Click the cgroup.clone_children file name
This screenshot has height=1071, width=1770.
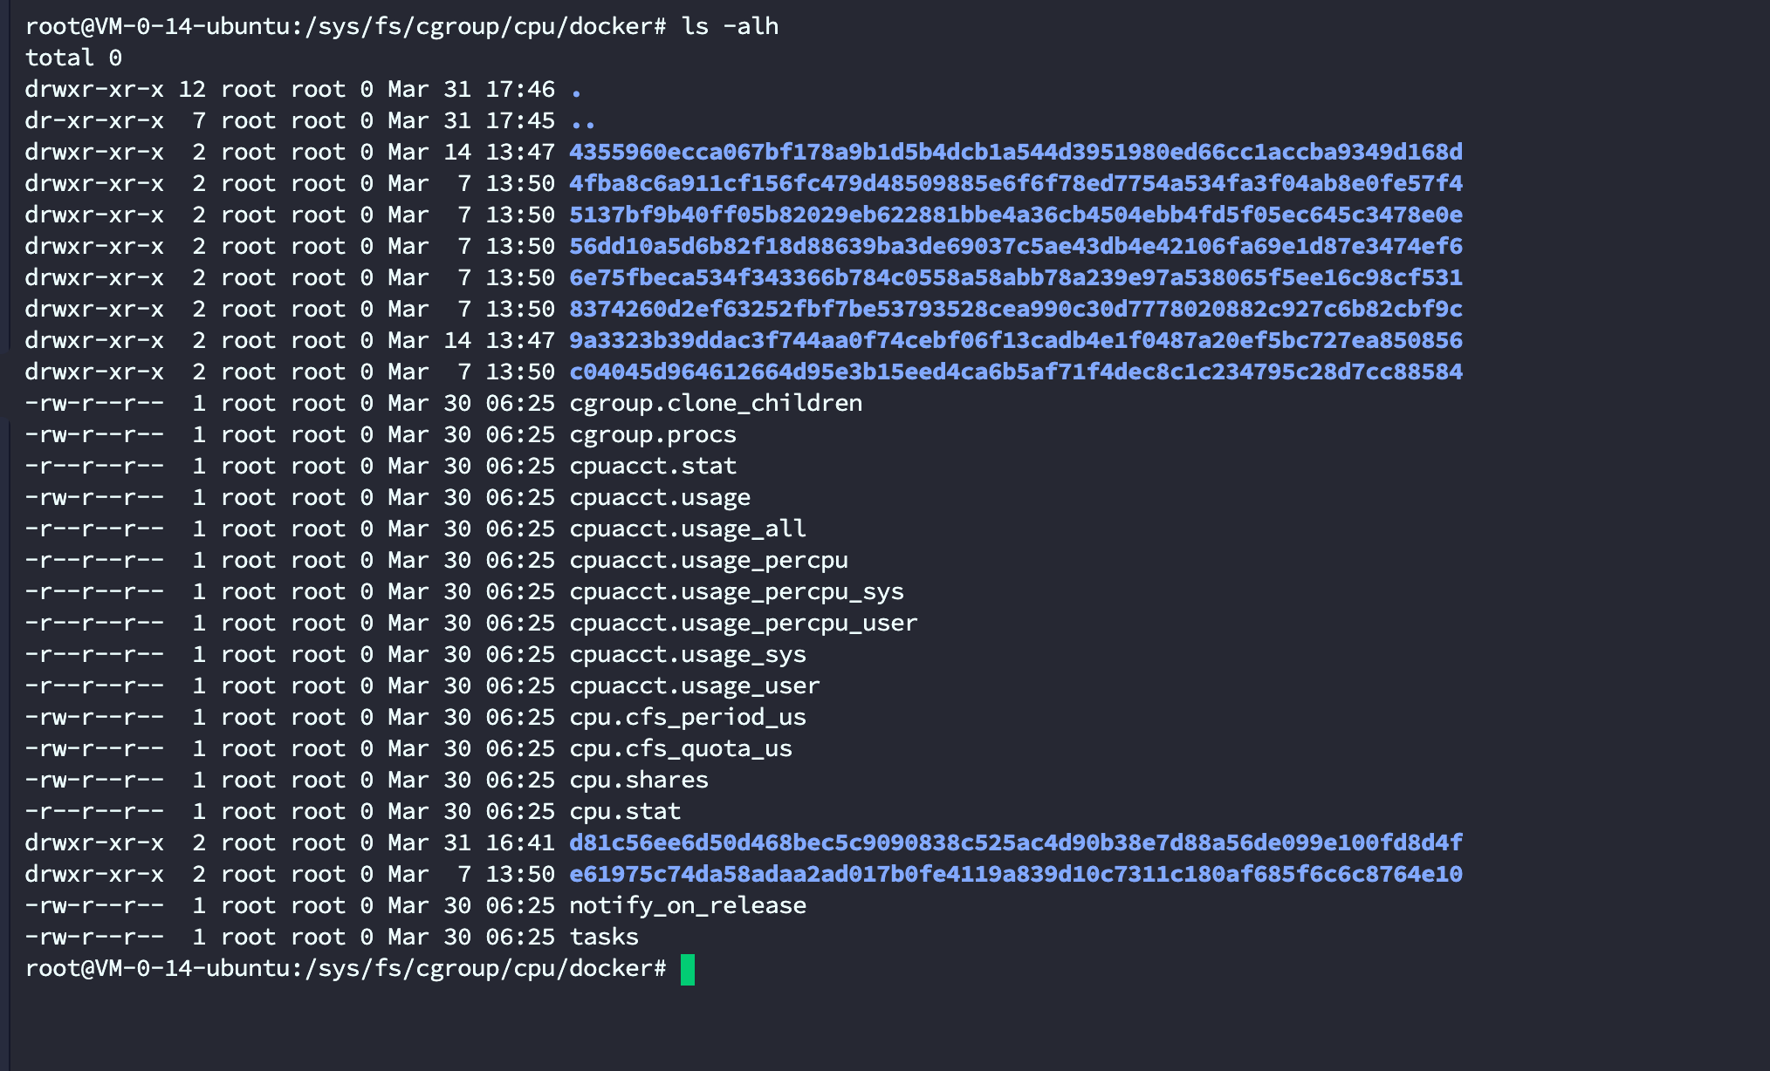point(716,403)
